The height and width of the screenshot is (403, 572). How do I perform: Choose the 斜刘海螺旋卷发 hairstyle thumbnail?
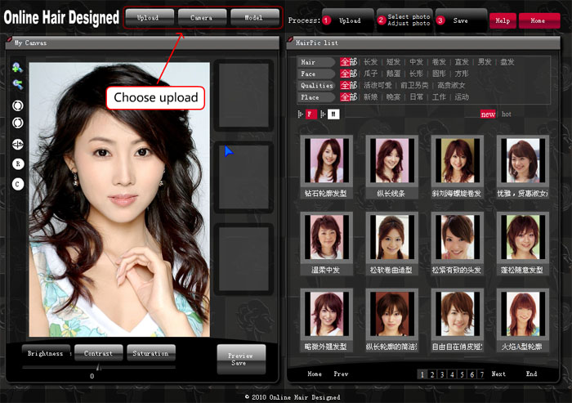point(458,160)
